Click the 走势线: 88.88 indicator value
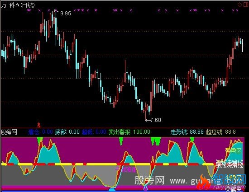 [x=187, y=132]
